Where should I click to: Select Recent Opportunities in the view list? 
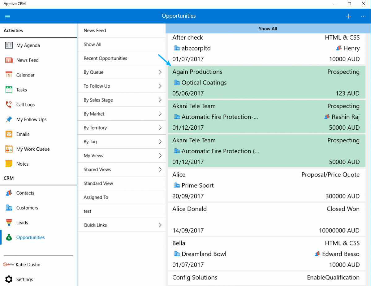pos(105,58)
